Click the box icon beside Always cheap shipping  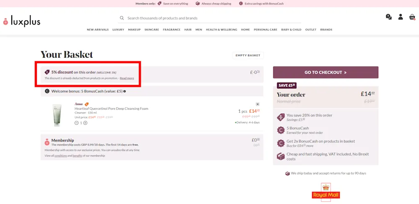[x=197, y=3]
